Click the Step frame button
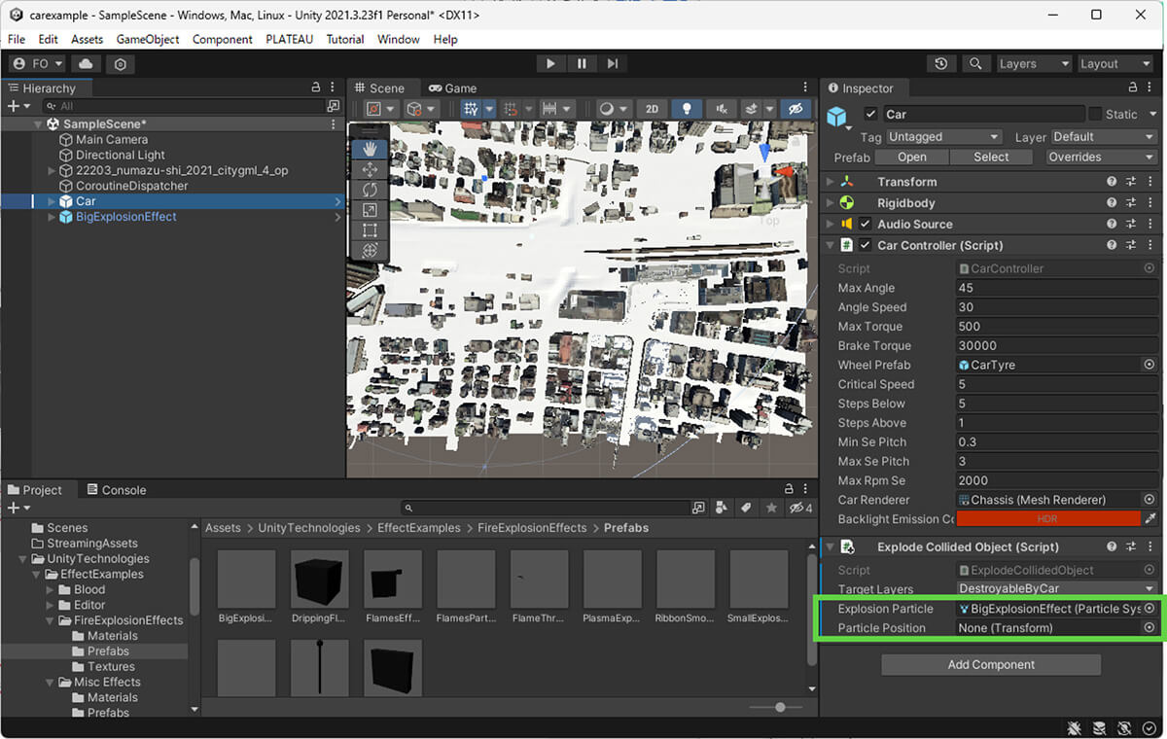The image size is (1167, 739). click(x=612, y=63)
